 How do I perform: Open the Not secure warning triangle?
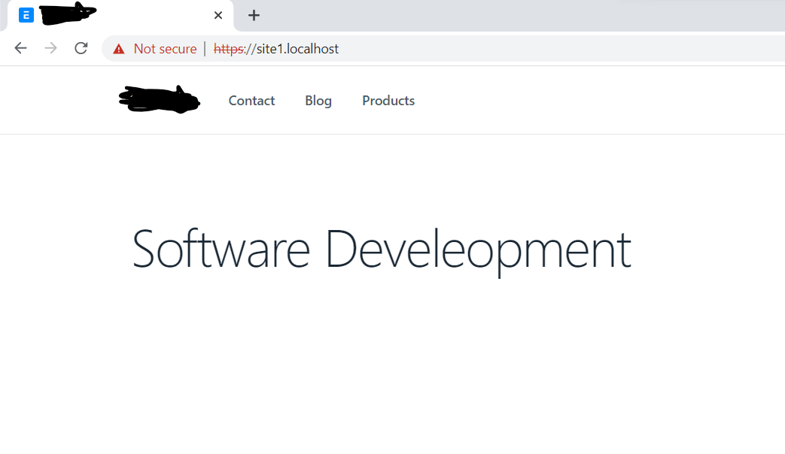(119, 49)
